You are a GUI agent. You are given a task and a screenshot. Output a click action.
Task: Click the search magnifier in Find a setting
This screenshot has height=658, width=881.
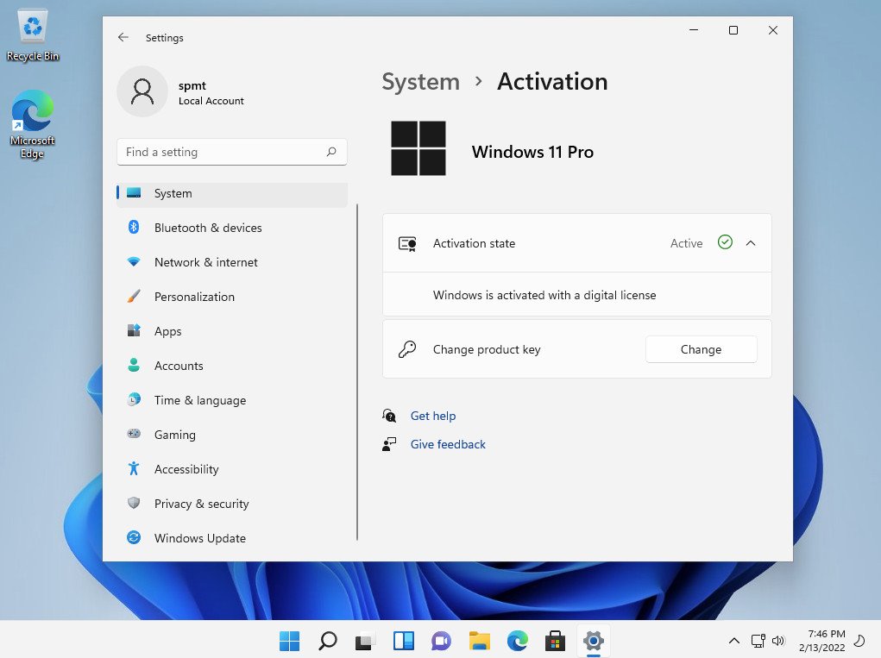tap(331, 152)
